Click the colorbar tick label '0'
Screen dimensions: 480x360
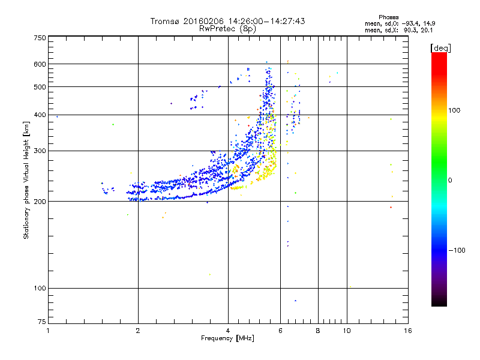pos(450,181)
